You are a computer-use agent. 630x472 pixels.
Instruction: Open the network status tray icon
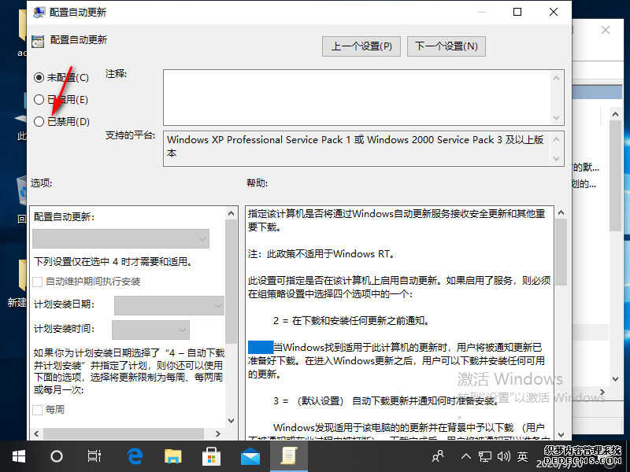(x=485, y=456)
